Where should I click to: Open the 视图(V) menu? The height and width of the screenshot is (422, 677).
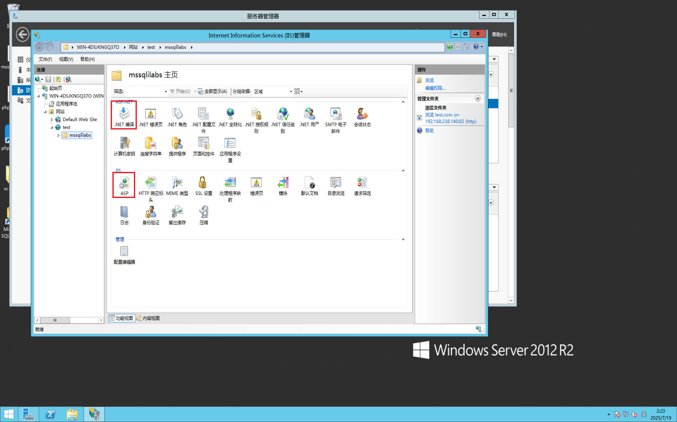pyautogui.click(x=66, y=59)
